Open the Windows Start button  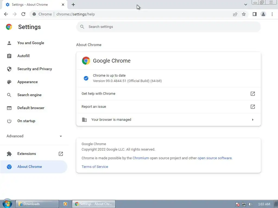click(x=7, y=204)
